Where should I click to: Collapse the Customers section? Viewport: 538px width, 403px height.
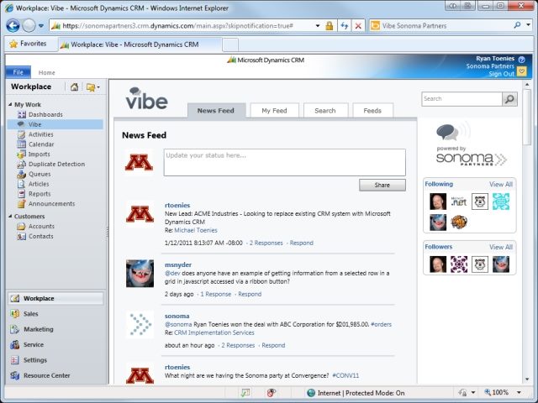click(x=10, y=217)
